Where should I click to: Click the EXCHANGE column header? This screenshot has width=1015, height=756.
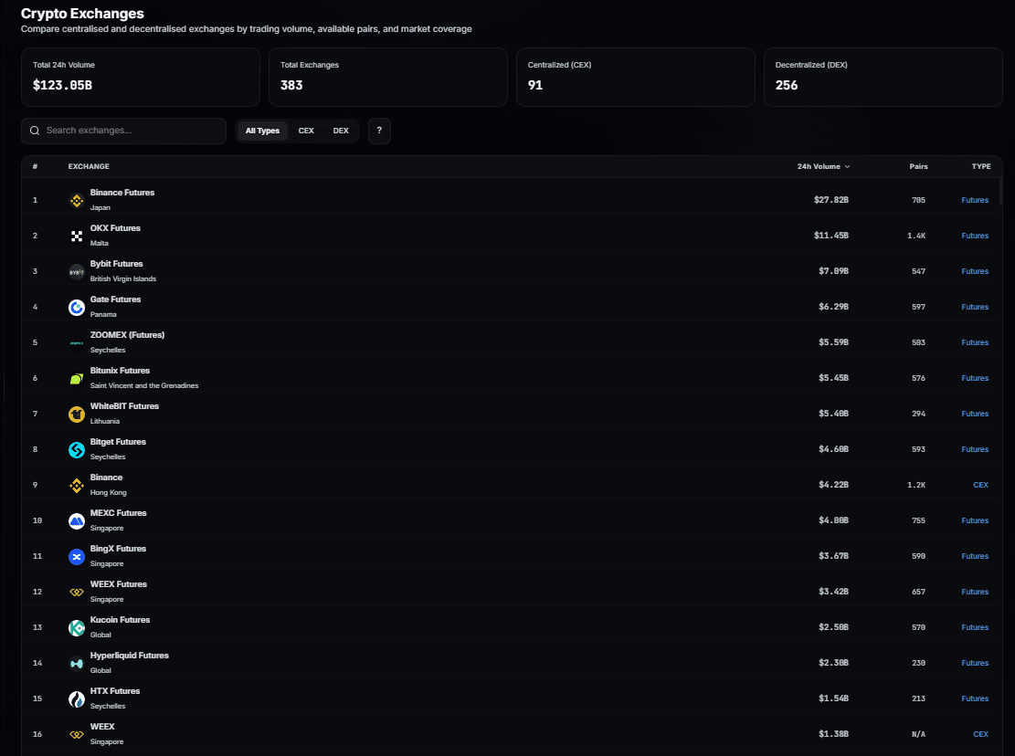(x=89, y=166)
